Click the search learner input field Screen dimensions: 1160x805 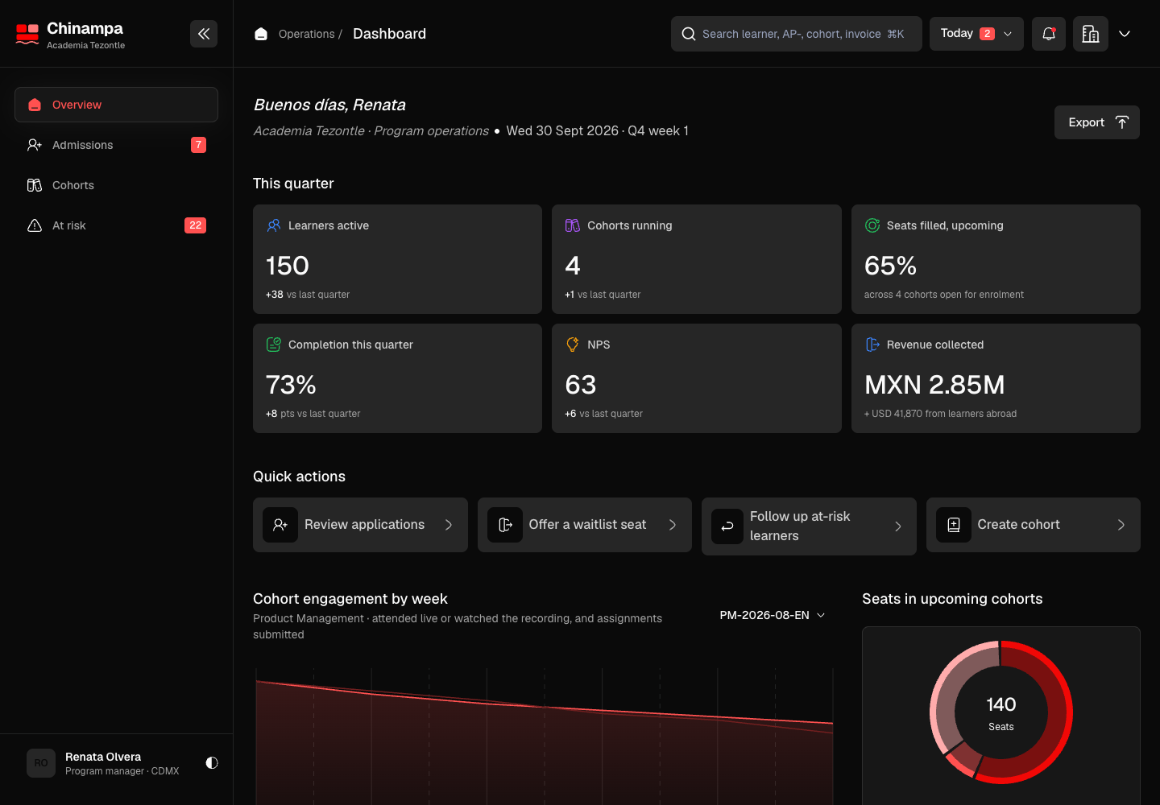pos(797,34)
